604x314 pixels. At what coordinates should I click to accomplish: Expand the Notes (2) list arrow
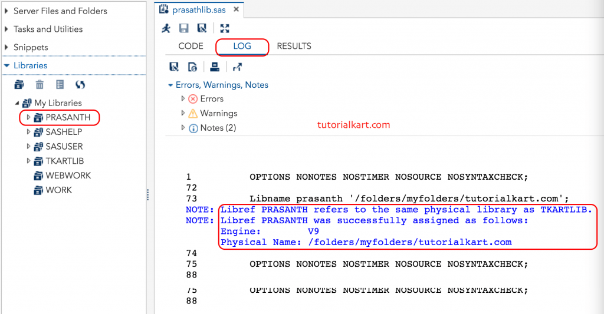click(183, 128)
